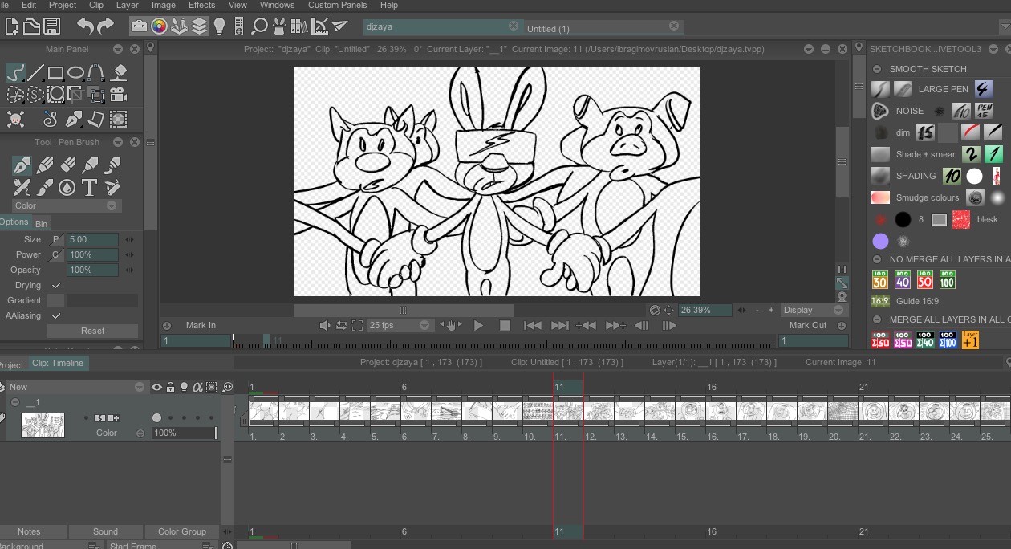Play the animation
Image resolution: width=1011 pixels, height=549 pixels.
point(478,325)
